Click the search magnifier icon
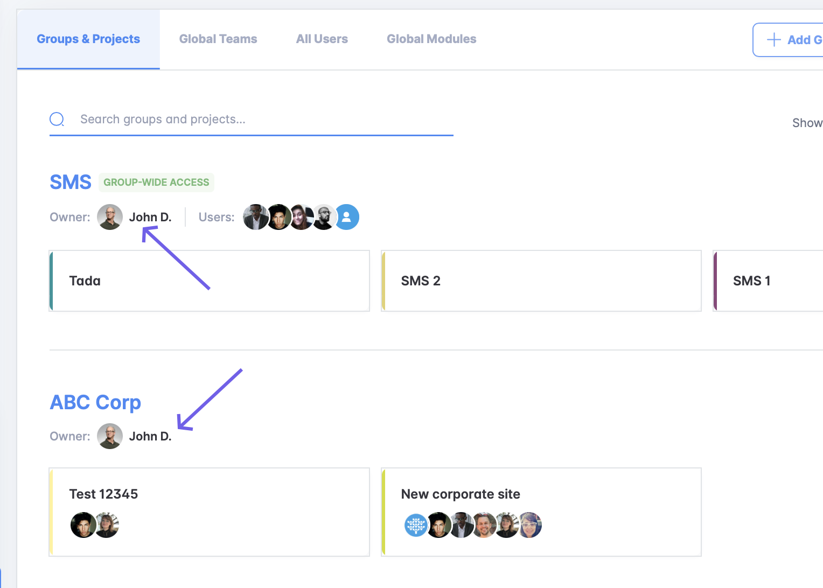 click(57, 119)
